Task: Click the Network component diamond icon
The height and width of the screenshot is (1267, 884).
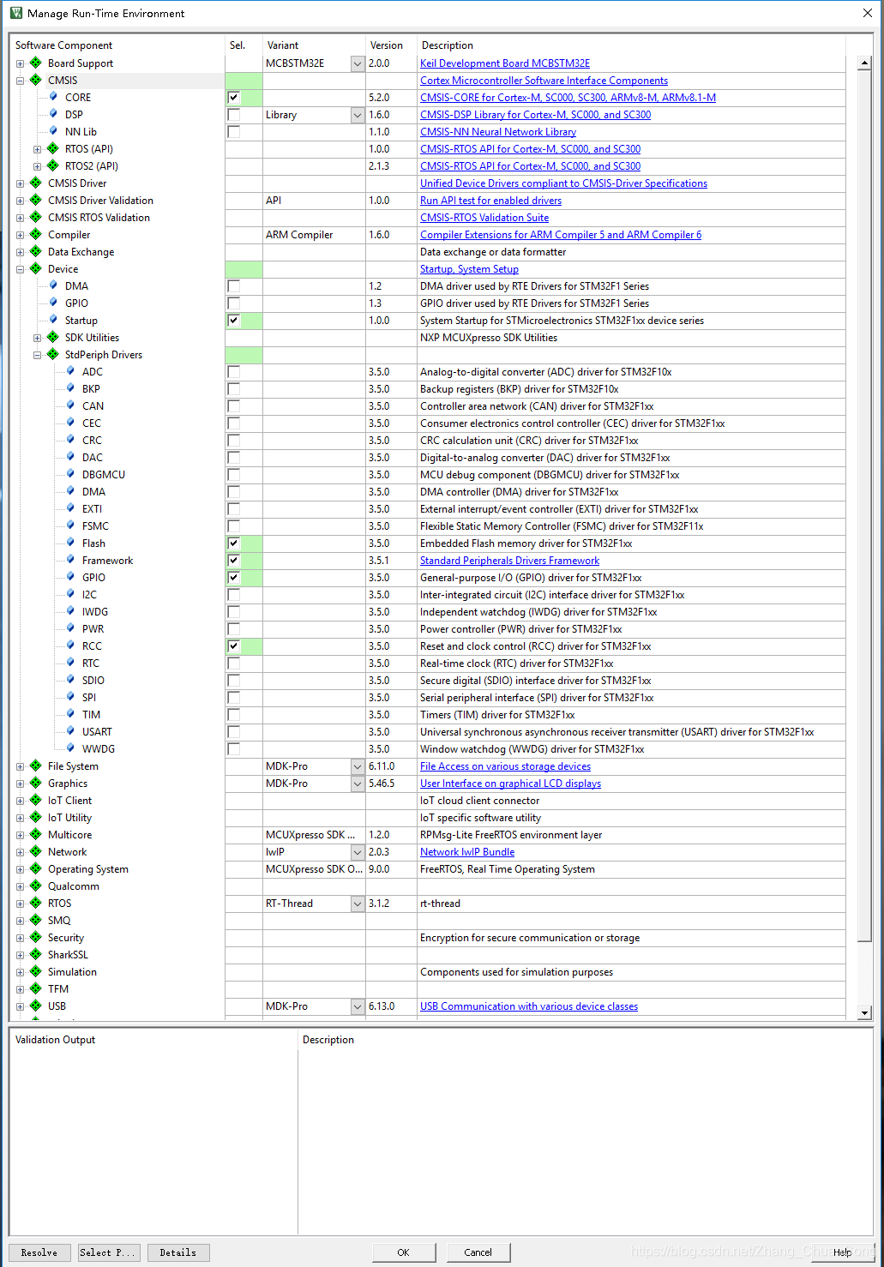Action: (x=35, y=851)
